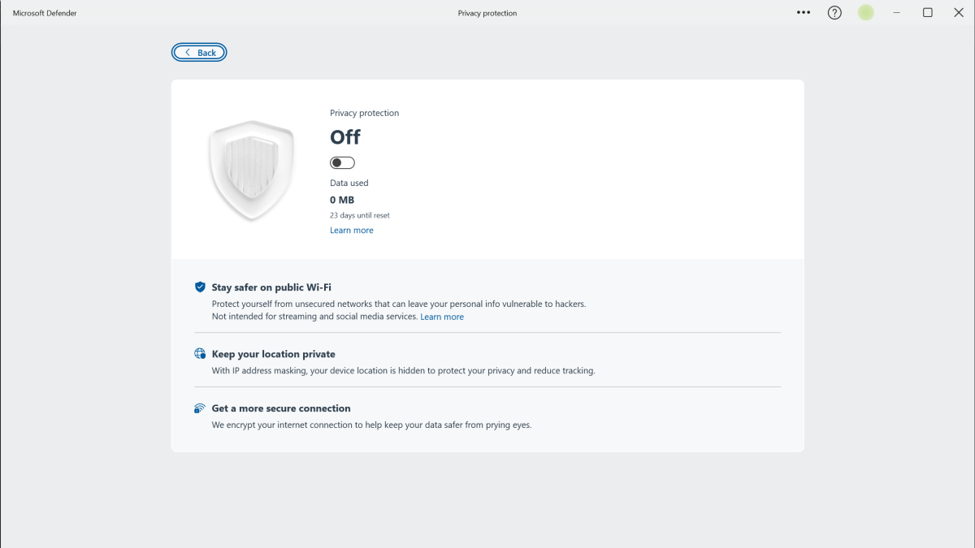Click the 'Privacy protection' label above Off

tap(364, 114)
